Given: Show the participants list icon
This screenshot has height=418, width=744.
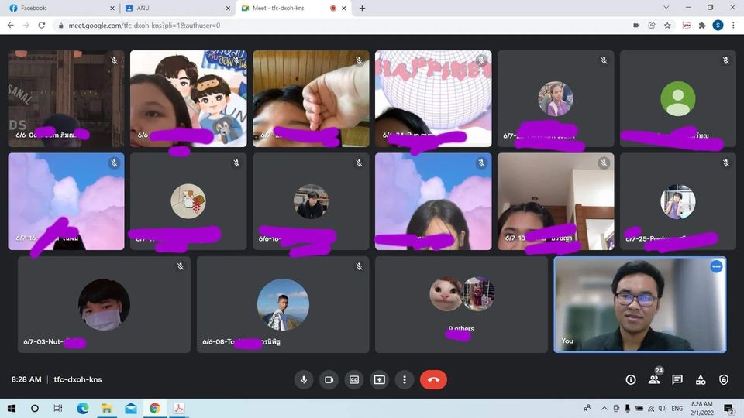Looking at the screenshot, I should 654,379.
